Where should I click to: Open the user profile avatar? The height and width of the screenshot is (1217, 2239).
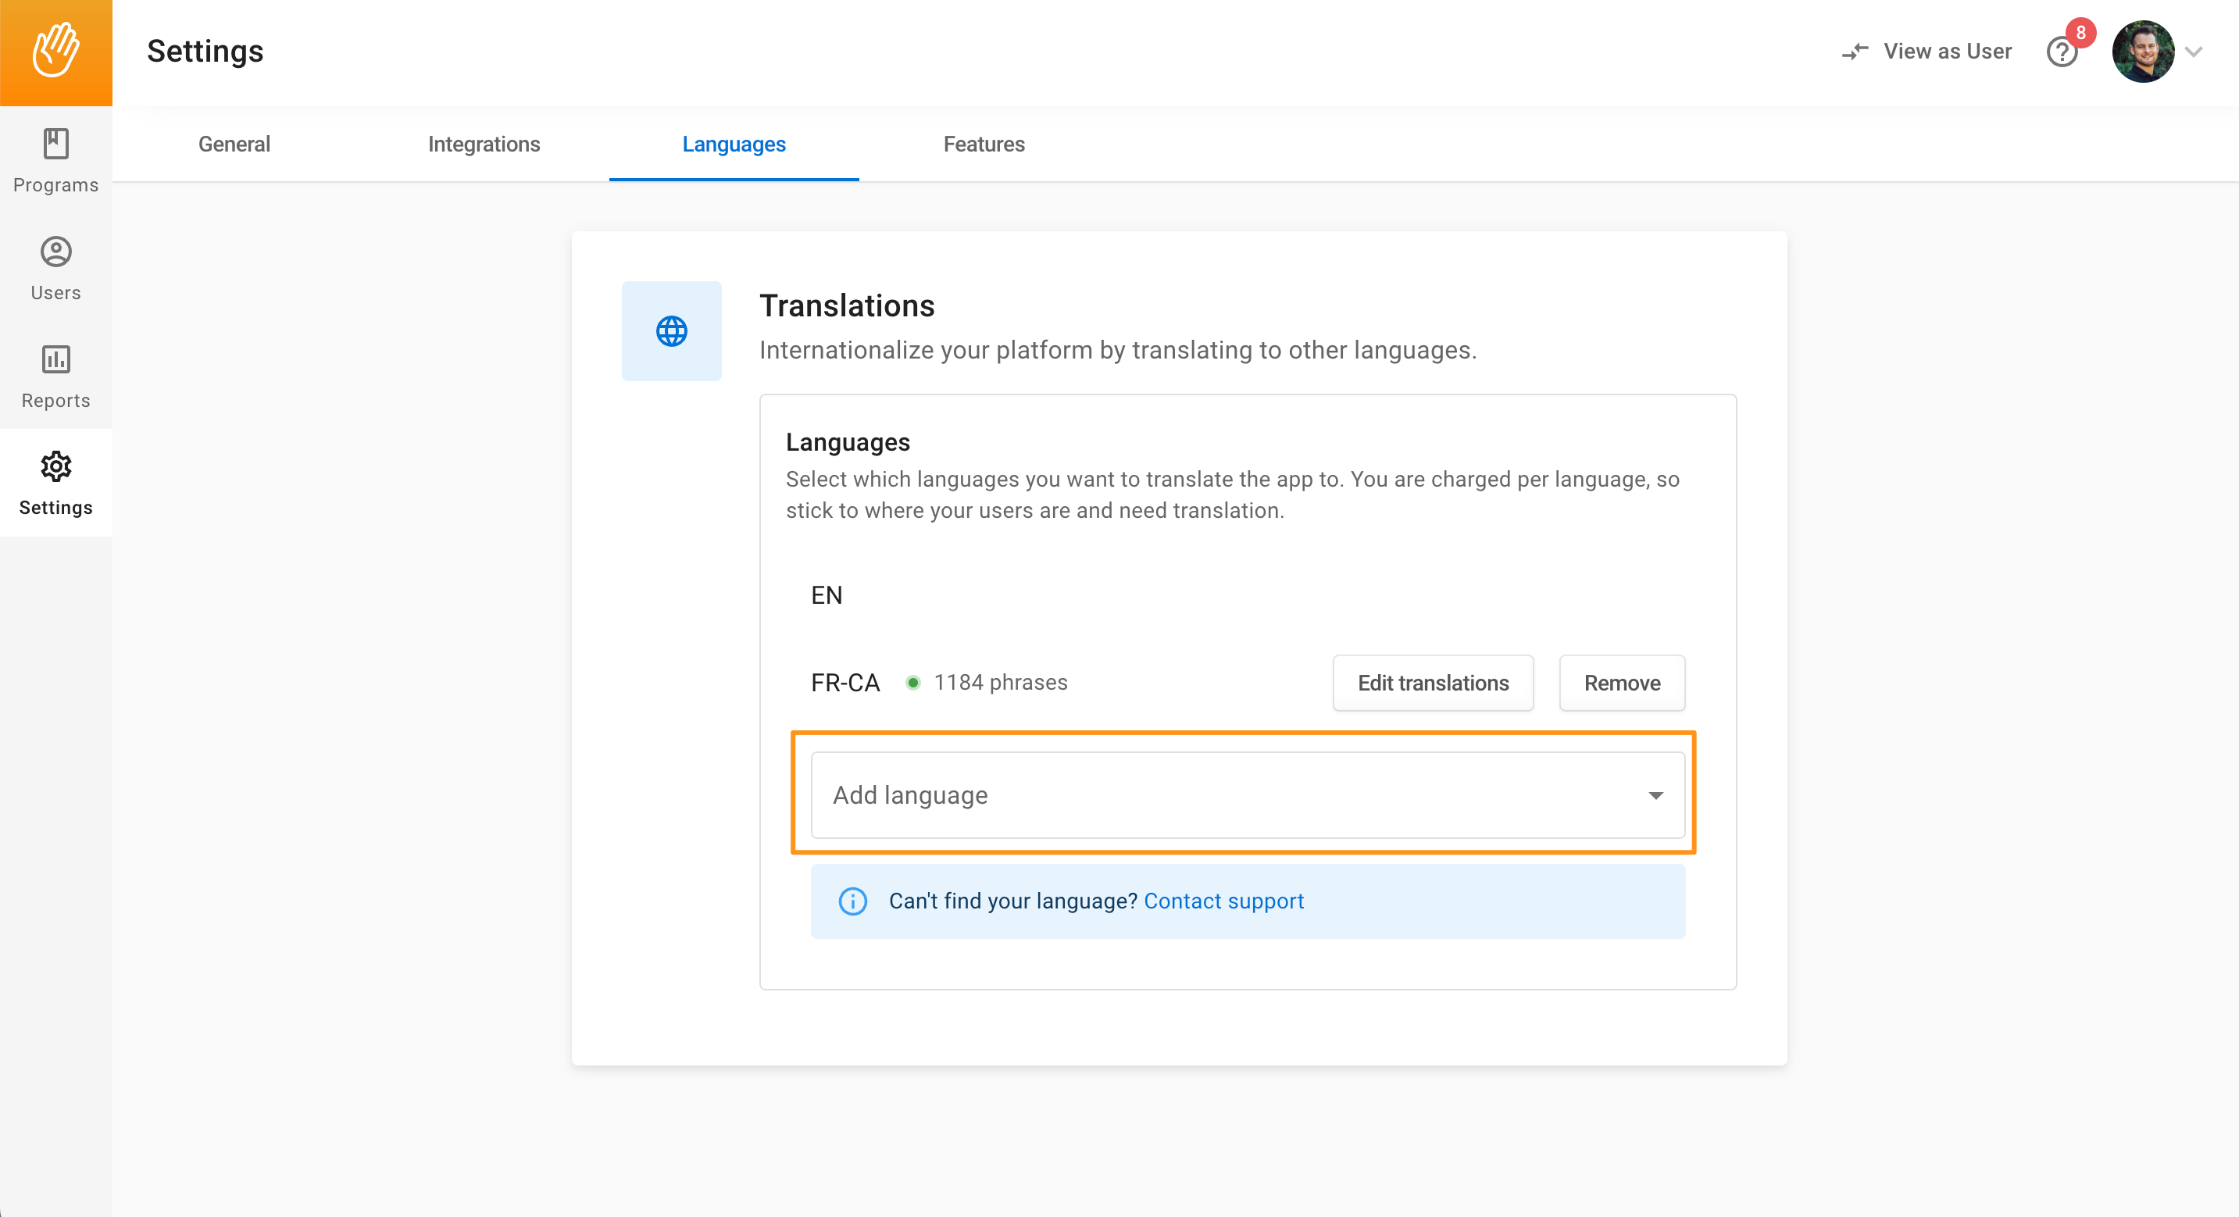2143,52
